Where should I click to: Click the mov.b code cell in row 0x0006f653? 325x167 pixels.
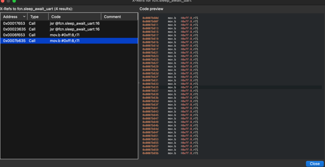pos(65,35)
